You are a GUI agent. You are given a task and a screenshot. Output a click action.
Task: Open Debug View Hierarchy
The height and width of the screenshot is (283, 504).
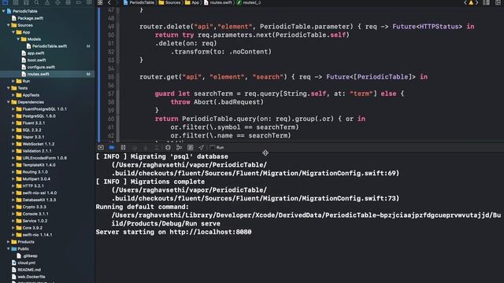(x=168, y=147)
